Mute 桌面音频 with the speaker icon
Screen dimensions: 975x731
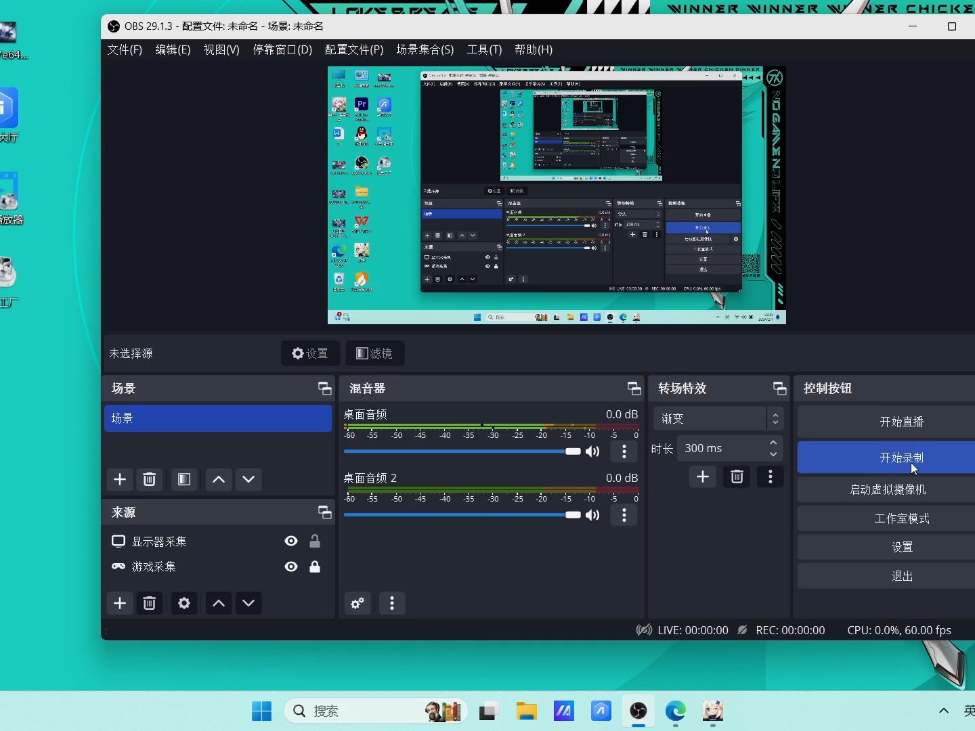592,451
